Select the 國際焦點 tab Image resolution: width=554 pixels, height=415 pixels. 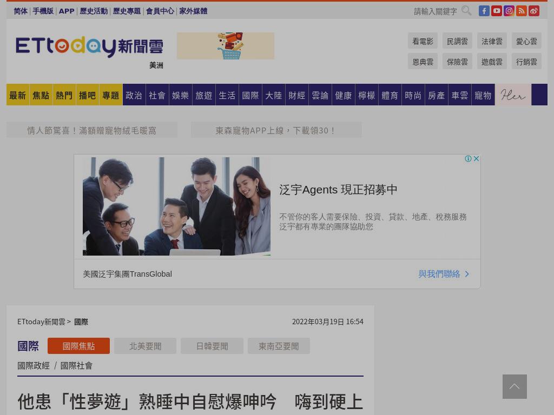[79, 346]
